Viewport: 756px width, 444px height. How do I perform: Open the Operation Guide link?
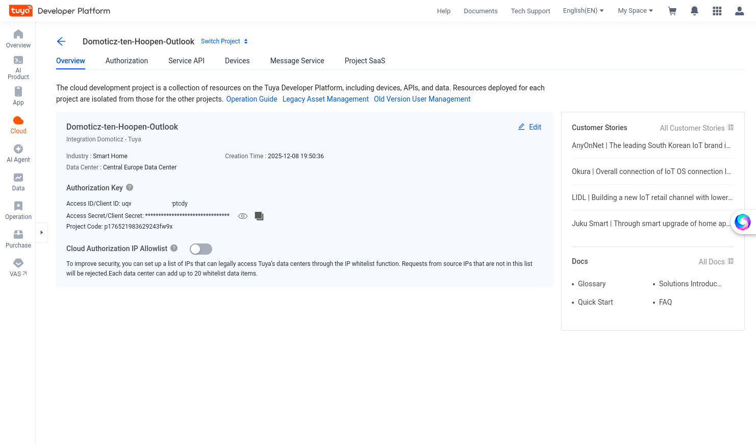(251, 99)
